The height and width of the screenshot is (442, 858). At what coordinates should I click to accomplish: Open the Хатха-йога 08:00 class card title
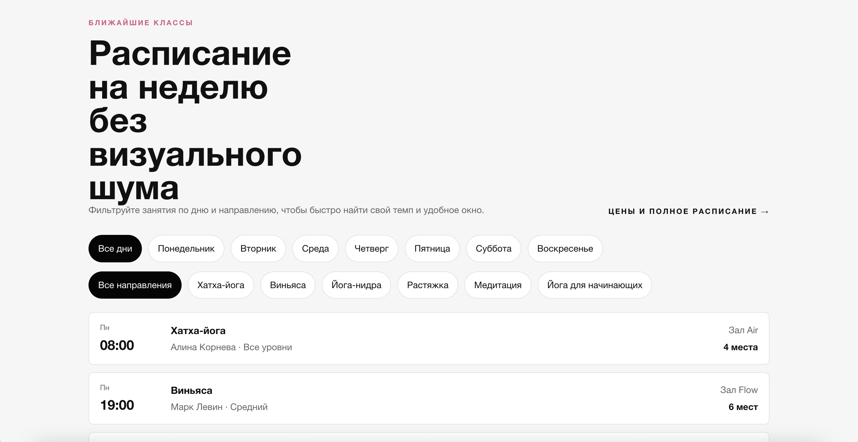[x=198, y=331]
